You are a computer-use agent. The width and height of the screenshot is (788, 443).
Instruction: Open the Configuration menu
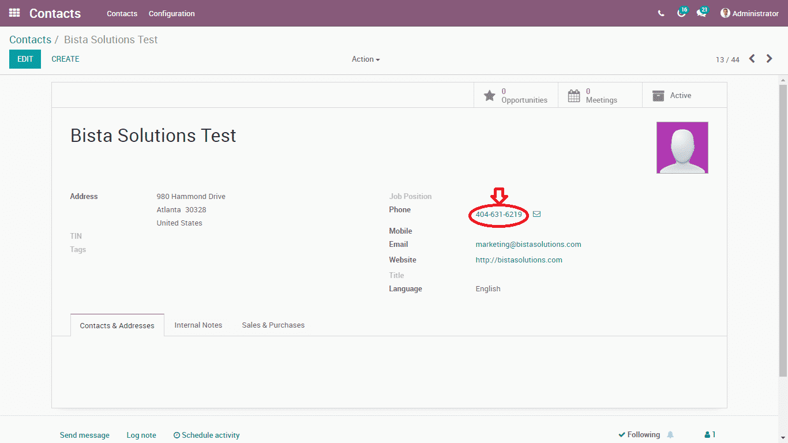(x=172, y=13)
